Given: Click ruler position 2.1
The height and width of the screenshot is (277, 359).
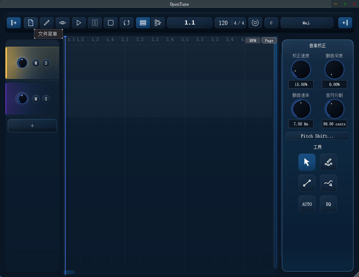Looking at the screenshot, I should click(125, 39).
